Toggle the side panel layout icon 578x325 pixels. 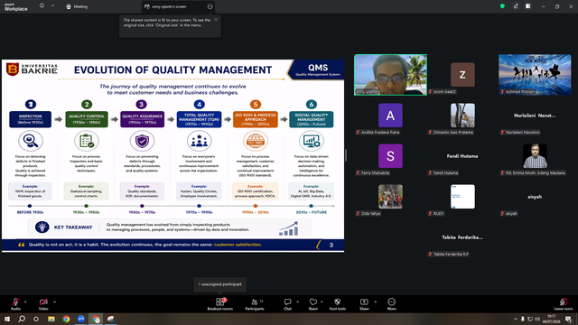[527, 6]
